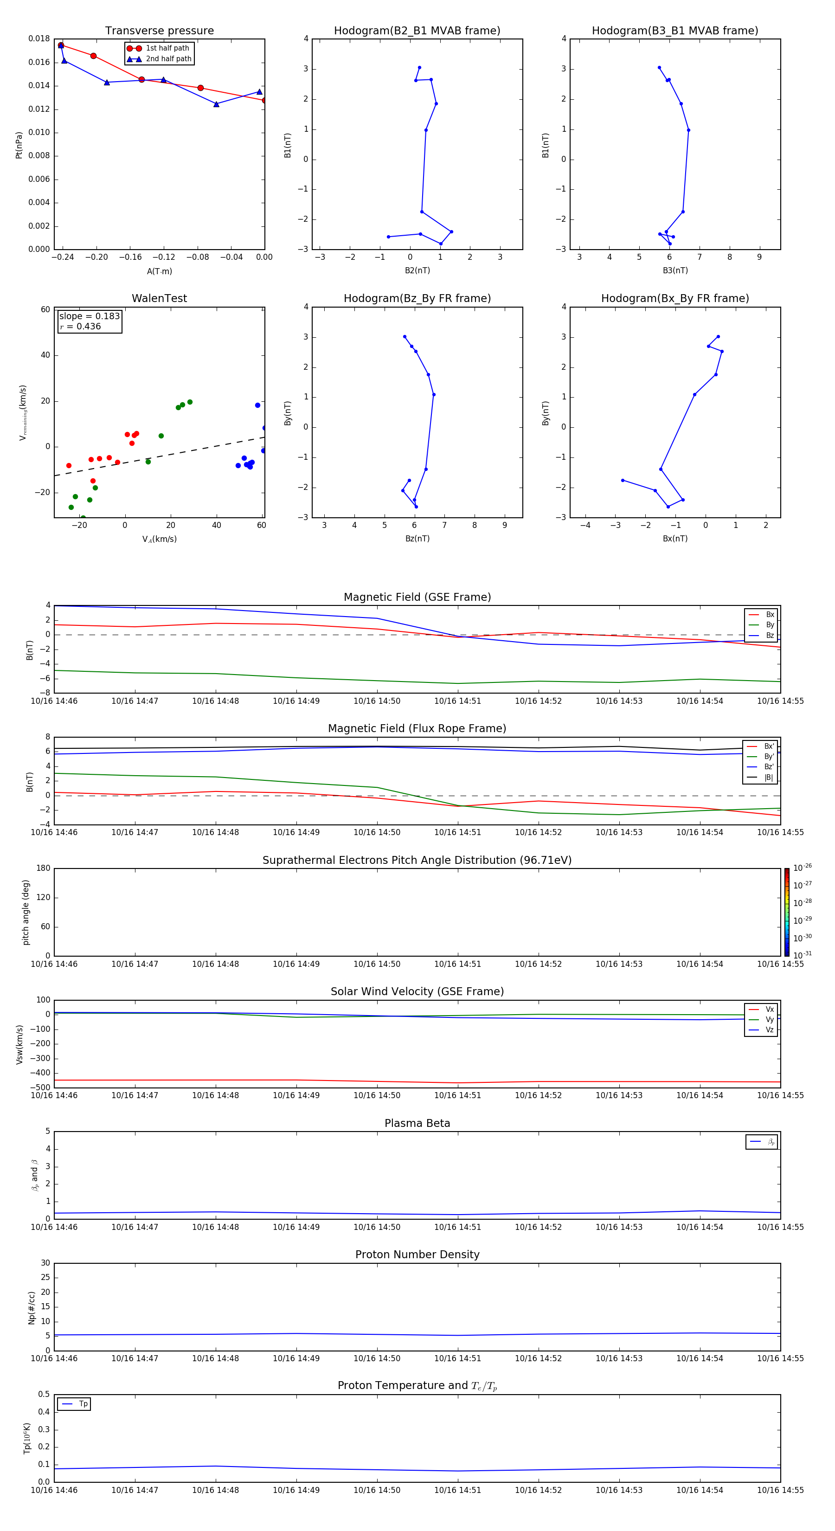Click the 10^-31 colorbar tick label

(x=803, y=955)
